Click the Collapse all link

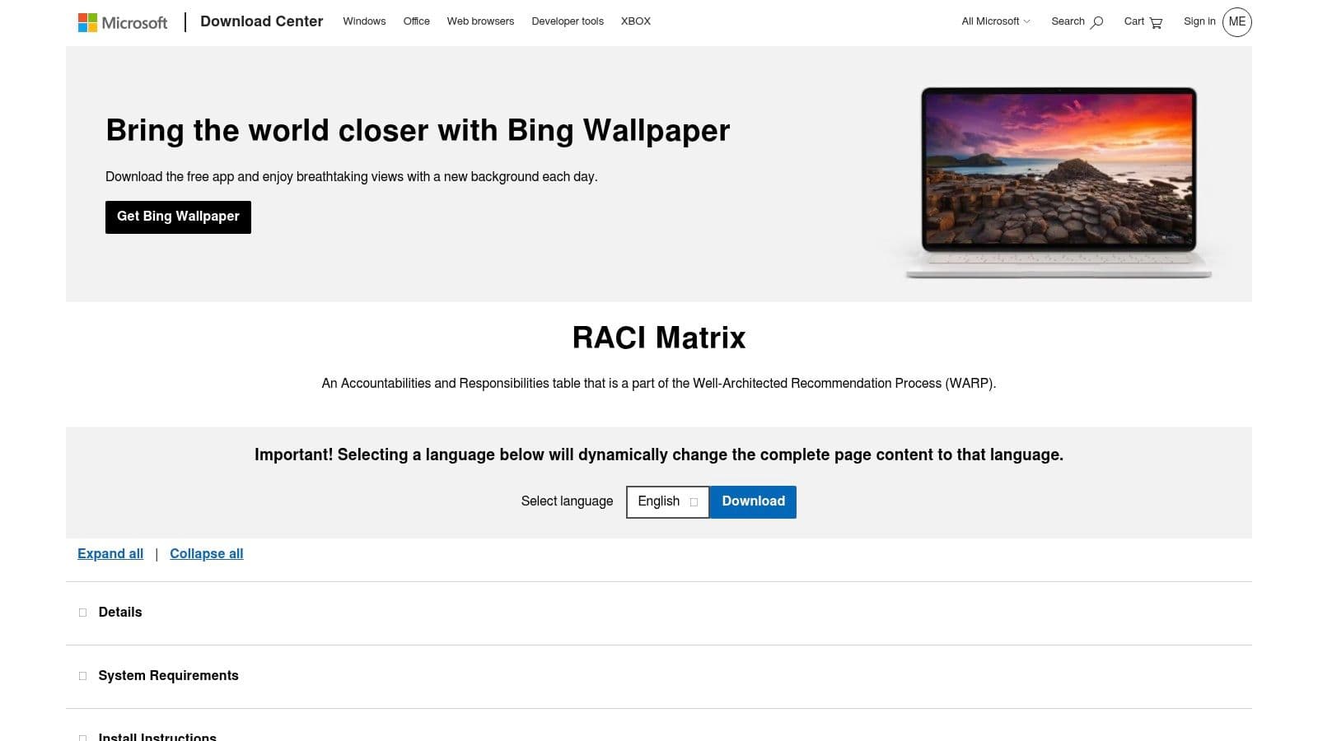(207, 554)
